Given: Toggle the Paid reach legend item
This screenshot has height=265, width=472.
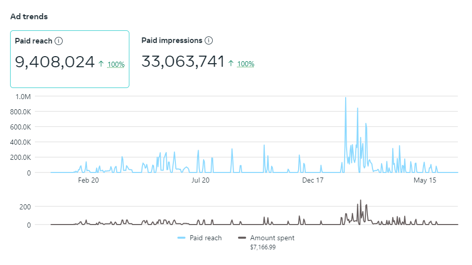Looking at the screenshot, I should (x=200, y=238).
